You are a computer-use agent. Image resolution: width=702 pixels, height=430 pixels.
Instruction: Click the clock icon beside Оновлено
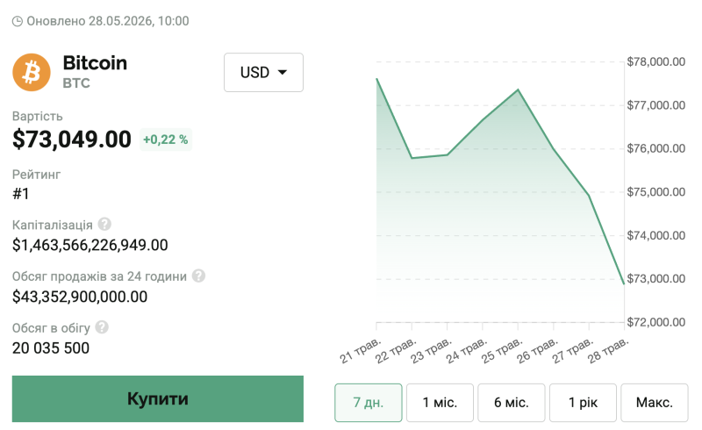(18, 21)
